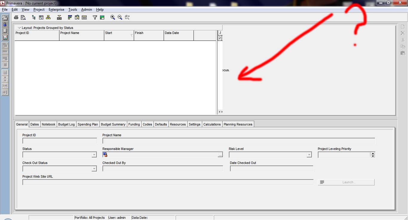
Task: Open Print Preview from the toolbar
Action: point(23,18)
